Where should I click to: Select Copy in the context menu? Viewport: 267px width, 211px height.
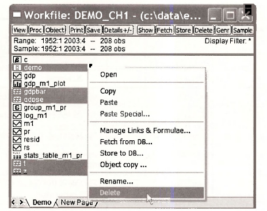[108, 91]
